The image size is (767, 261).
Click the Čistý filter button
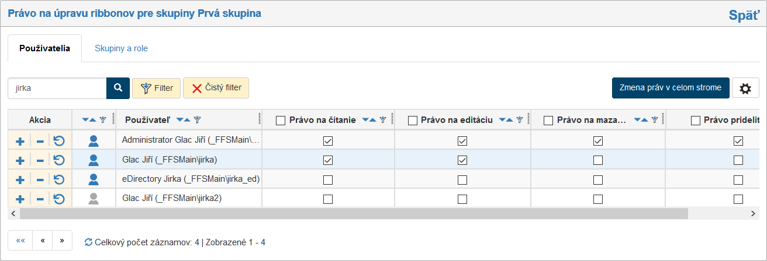(216, 88)
